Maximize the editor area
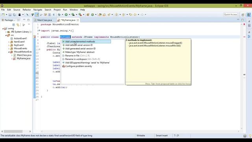252x142 pixels. click(x=243, y=20)
